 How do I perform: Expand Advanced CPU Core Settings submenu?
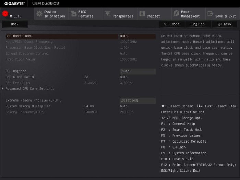(x=30, y=88)
